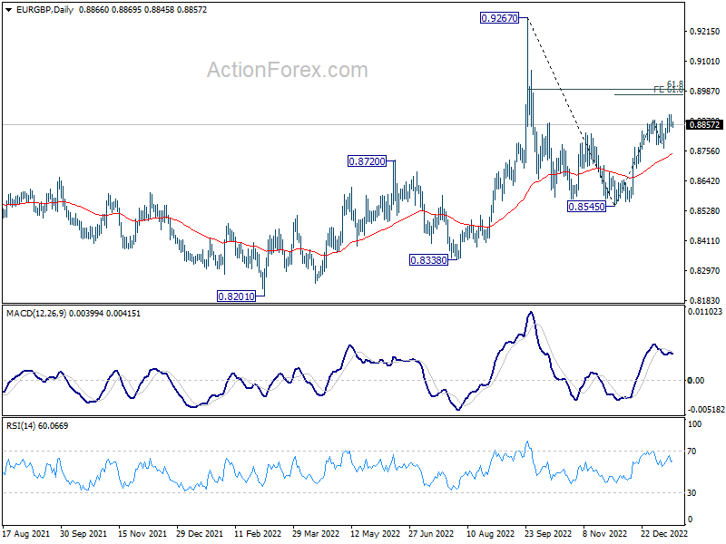The image size is (726, 544).
Task: Click the current price tag 0.88572
Action: click(x=705, y=125)
